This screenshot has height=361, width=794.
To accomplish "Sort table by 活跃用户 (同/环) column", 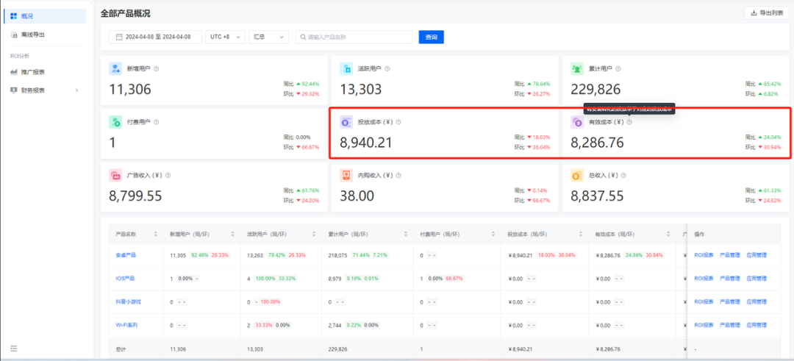I will (x=315, y=235).
